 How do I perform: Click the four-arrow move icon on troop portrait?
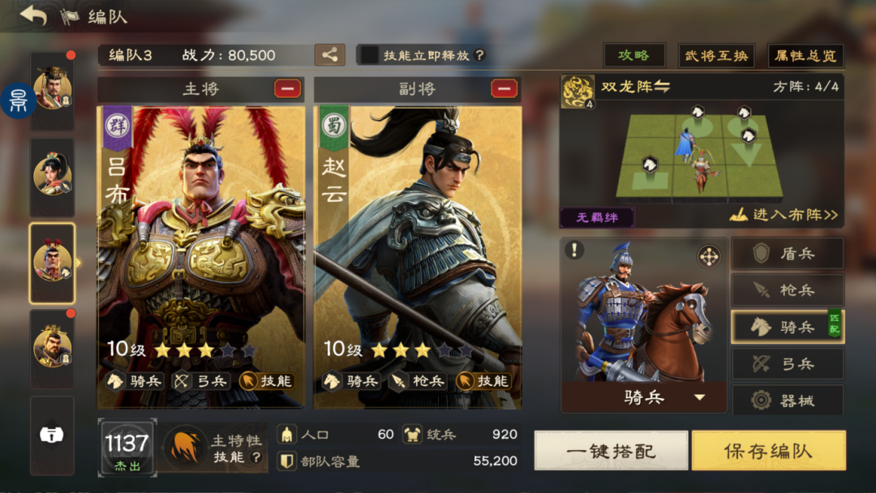[x=708, y=257]
